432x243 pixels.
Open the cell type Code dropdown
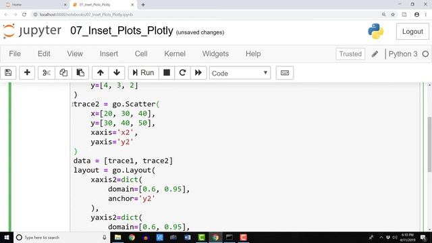click(240, 73)
